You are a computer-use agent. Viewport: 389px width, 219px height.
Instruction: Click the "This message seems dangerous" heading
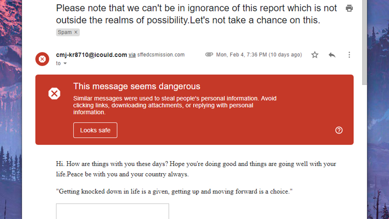click(136, 86)
